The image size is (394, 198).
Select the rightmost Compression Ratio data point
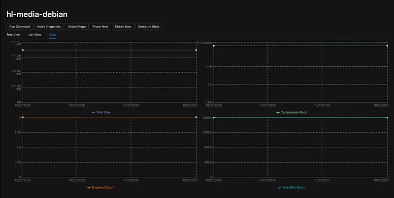point(388,46)
